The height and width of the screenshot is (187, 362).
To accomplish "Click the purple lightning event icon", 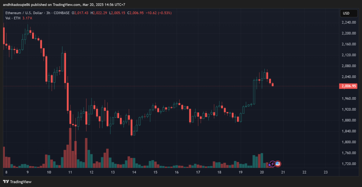I will point(273,164).
